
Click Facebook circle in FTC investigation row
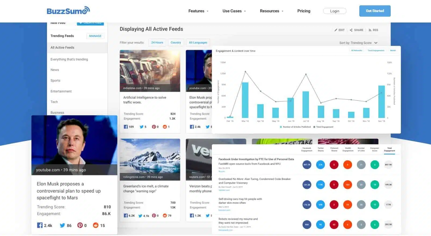[x=307, y=165]
